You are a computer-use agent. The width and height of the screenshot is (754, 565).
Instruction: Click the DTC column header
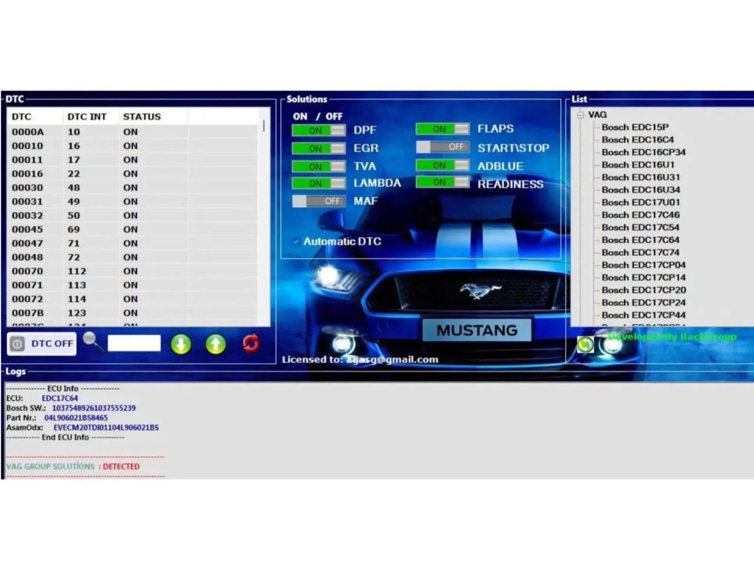pyautogui.click(x=35, y=117)
